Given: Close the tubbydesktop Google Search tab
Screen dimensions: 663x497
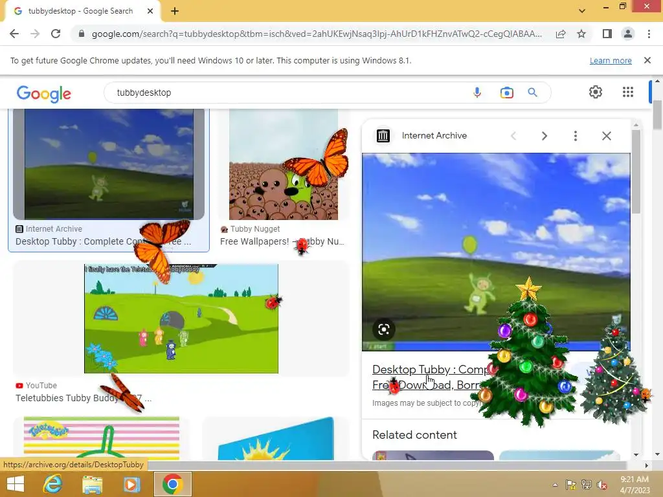Looking at the screenshot, I should tap(150, 11).
